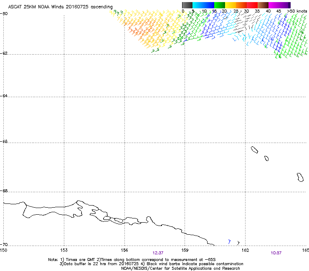Click the latitude label -70
The image size is (309, 271).
pyautogui.click(x=4, y=245)
